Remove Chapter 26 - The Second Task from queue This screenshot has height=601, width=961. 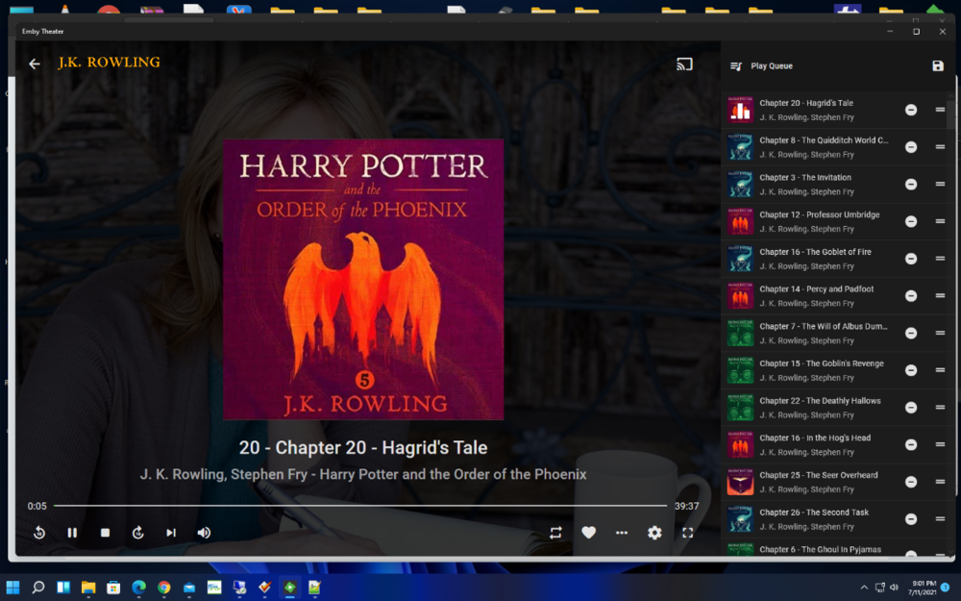tap(911, 519)
